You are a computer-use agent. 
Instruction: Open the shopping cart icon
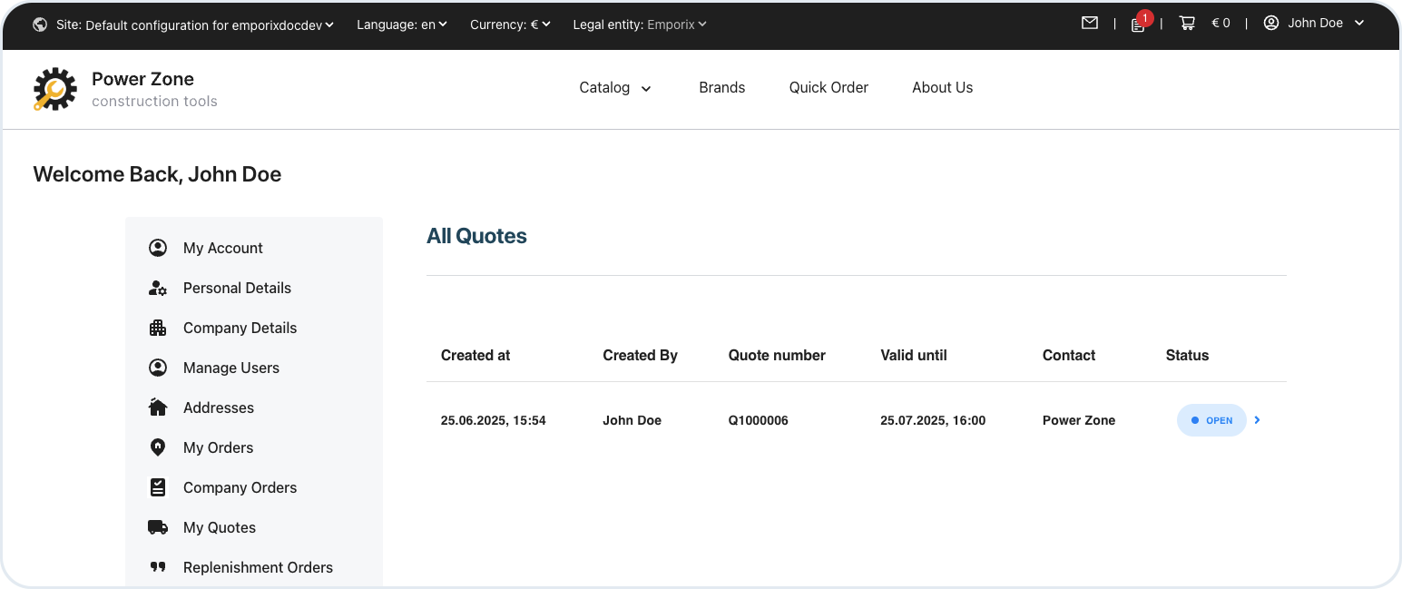pyautogui.click(x=1187, y=24)
